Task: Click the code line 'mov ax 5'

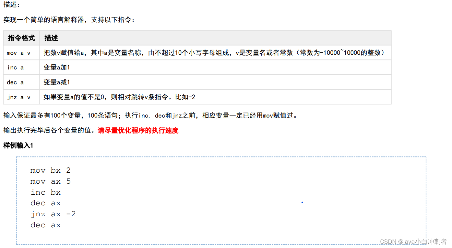Action: pos(50,181)
